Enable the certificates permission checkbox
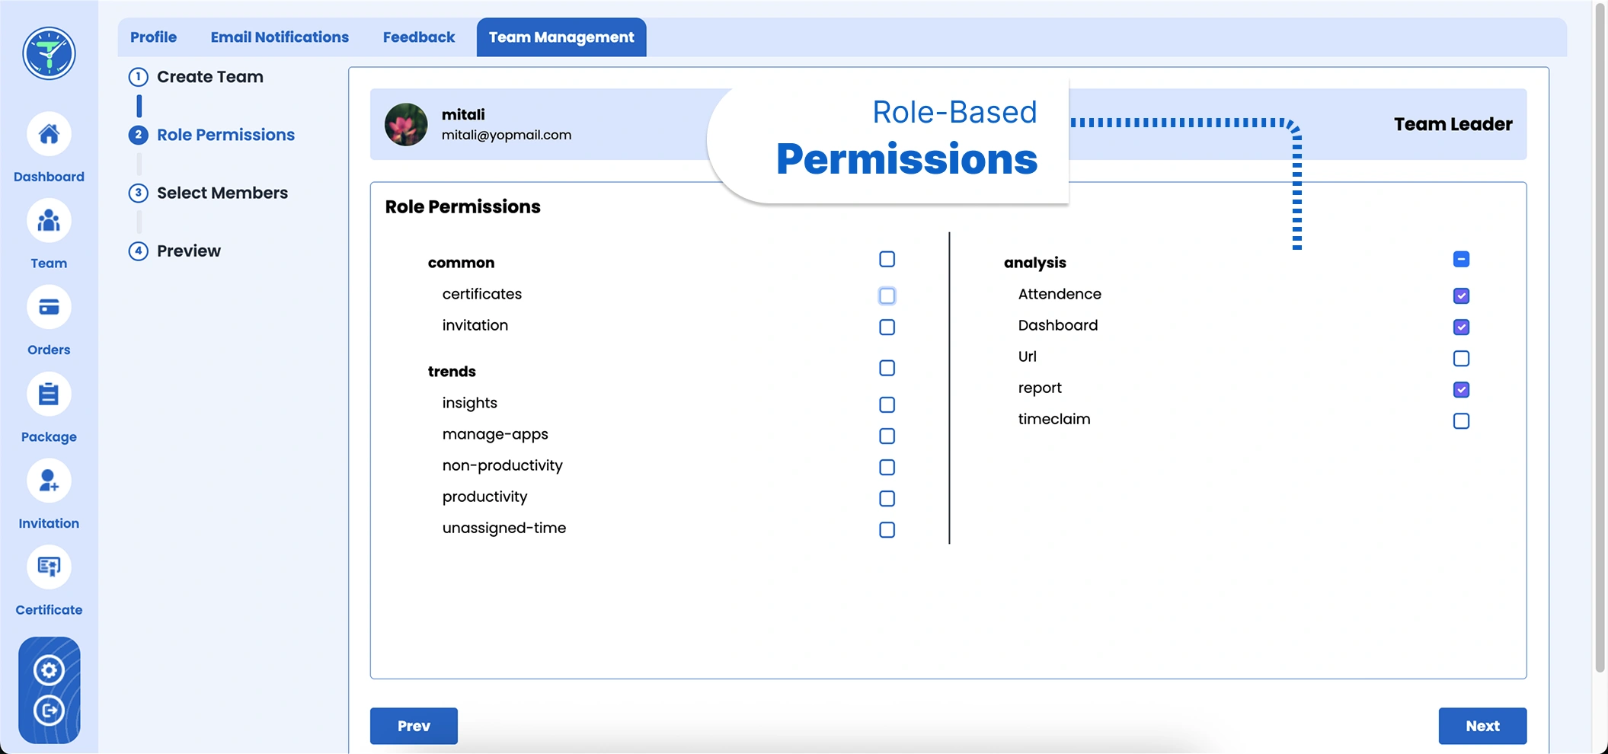1608x754 pixels. (887, 296)
